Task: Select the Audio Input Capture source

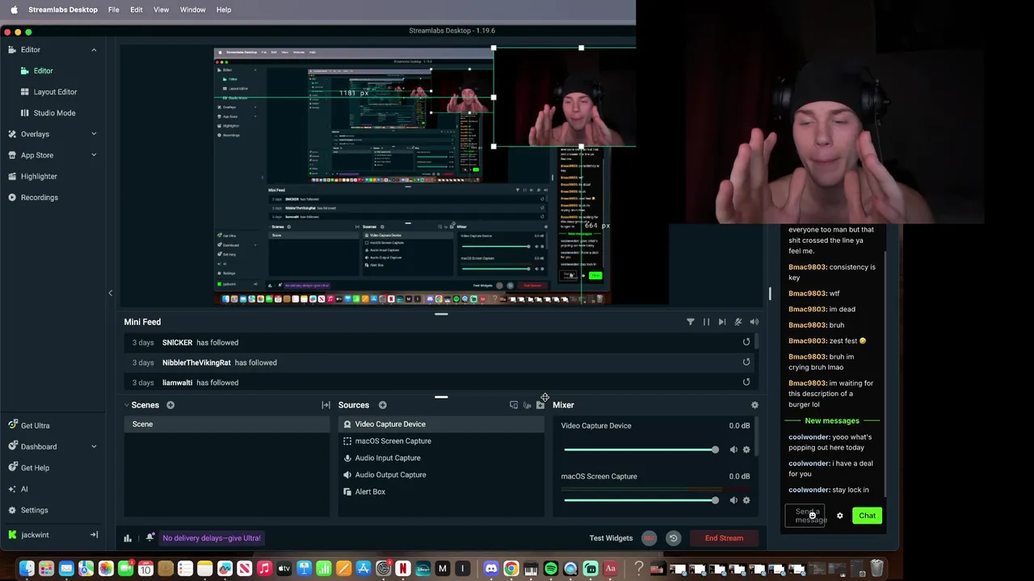Action: pyautogui.click(x=441, y=458)
